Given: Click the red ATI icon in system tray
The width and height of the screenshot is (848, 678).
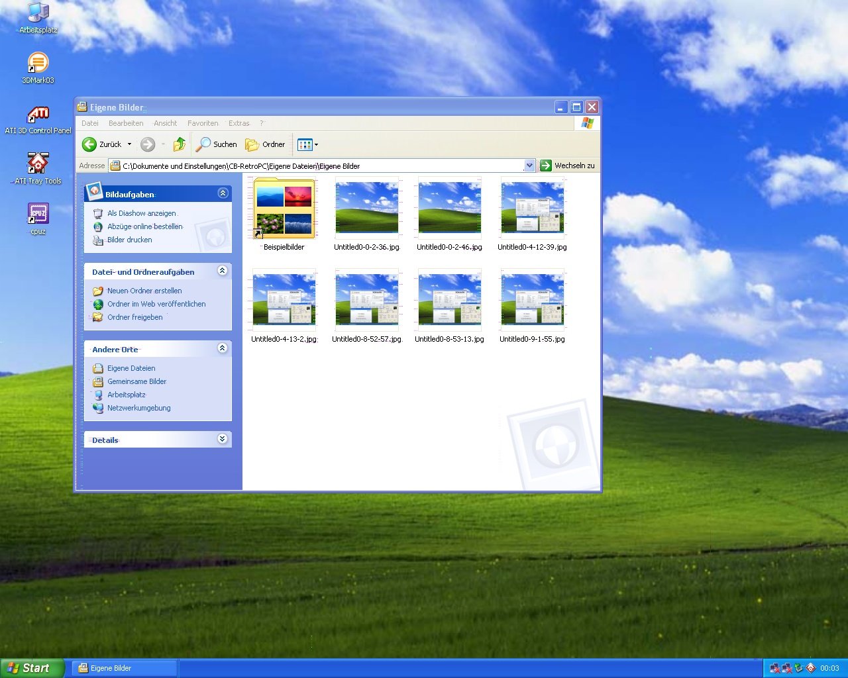Looking at the screenshot, I should [x=811, y=668].
